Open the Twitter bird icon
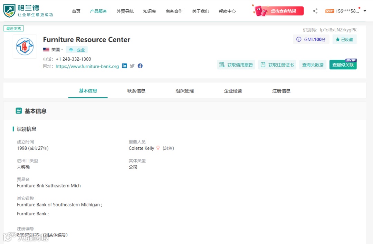 pyautogui.click(x=132, y=66)
